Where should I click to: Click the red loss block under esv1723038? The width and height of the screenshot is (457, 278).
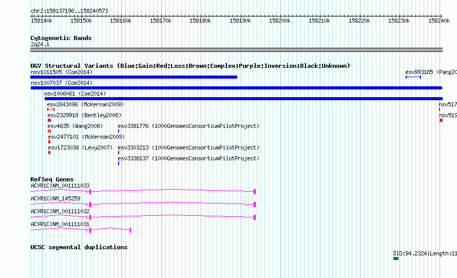(49, 153)
